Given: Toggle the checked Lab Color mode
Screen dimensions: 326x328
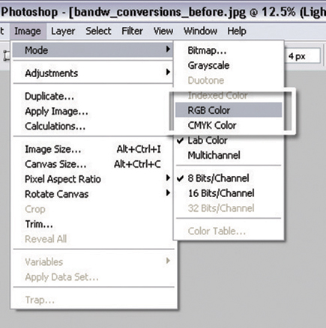Looking at the screenshot, I should 229,140.
